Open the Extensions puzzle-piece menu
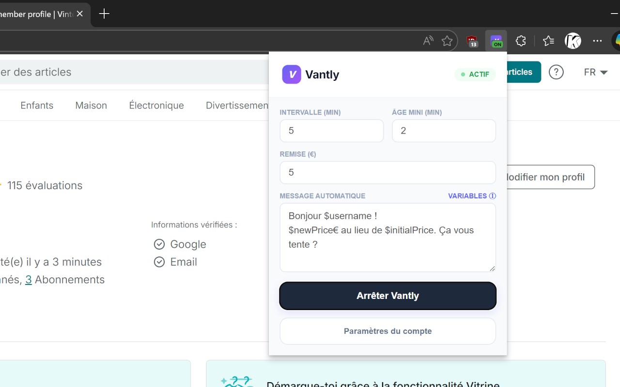 click(521, 41)
